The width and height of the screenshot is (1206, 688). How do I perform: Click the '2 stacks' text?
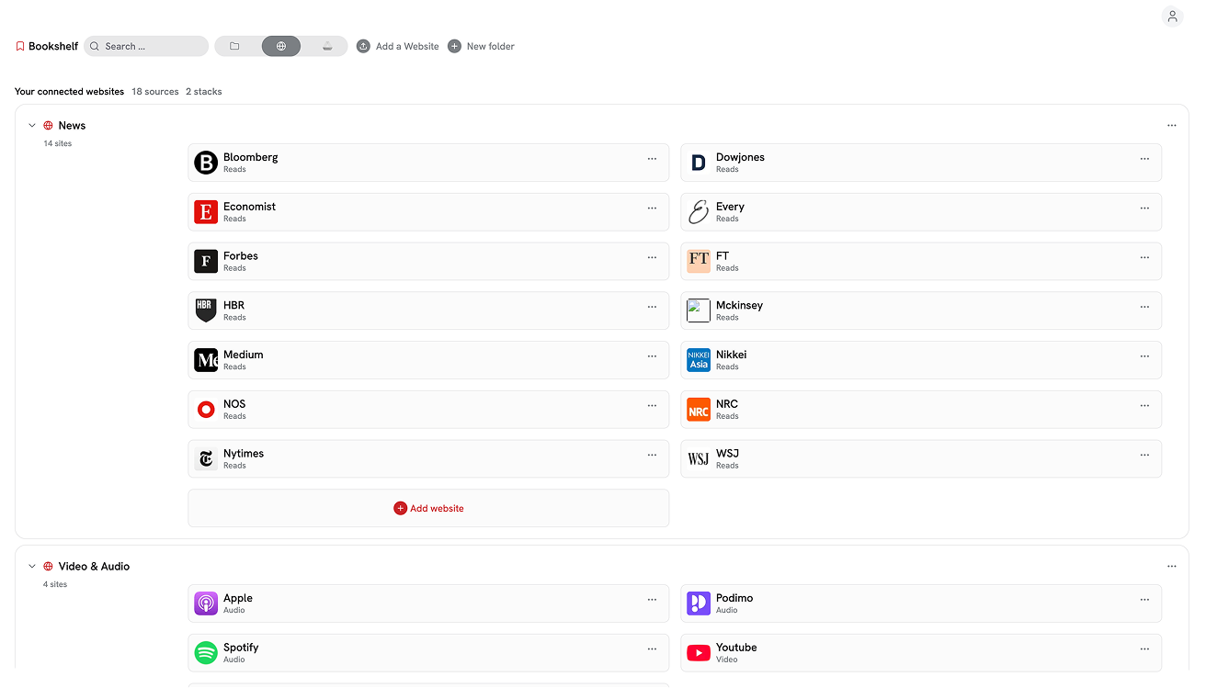204,92
